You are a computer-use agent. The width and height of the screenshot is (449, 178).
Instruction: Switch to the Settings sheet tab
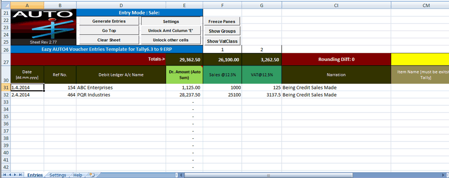pos(58,175)
